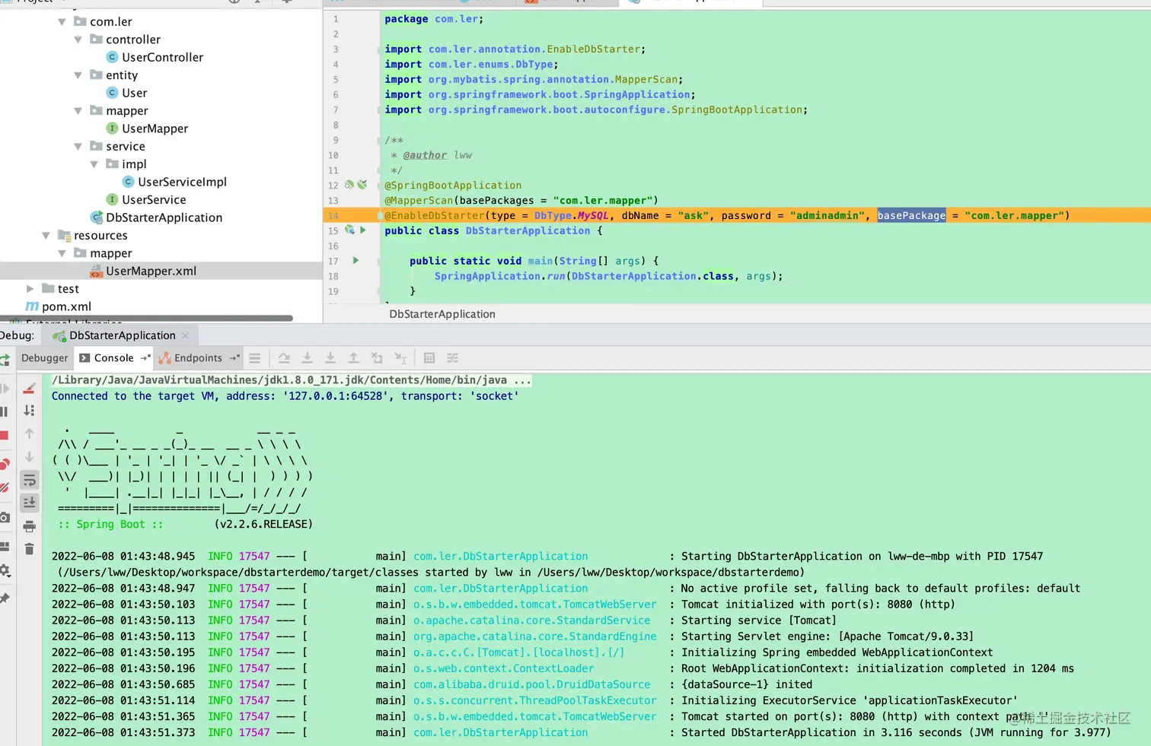This screenshot has width=1151, height=746.
Task: Toggle Scroll to End in the console
Action: point(29,503)
